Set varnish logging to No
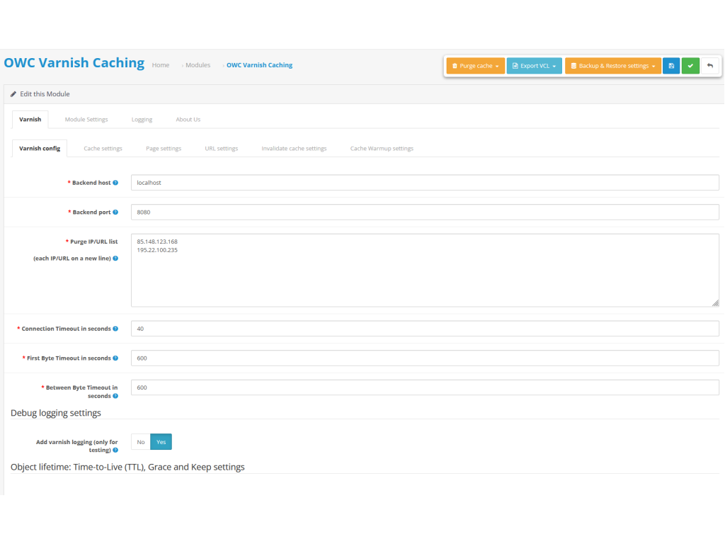725x544 pixels. point(141,442)
